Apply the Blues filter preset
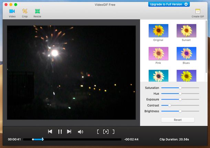The height and width of the screenshot is (148, 210). pyautogui.click(x=186, y=54)
